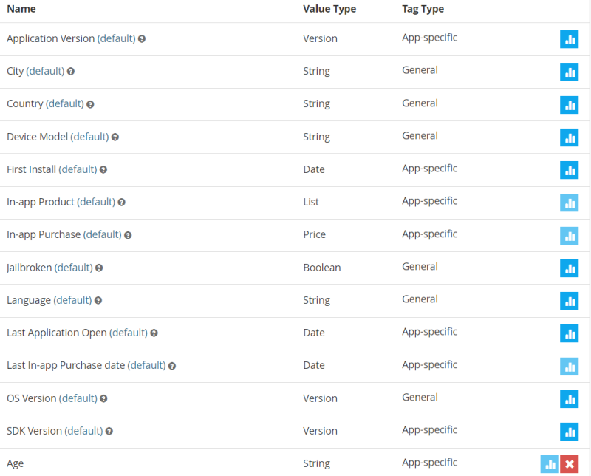Click help icon next to Application Version
This screenshot has width=591, height=476.
tap(142, 39)
